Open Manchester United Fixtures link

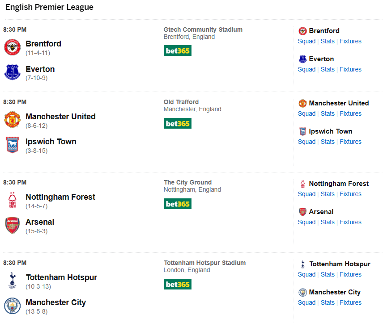click(350, 113)
